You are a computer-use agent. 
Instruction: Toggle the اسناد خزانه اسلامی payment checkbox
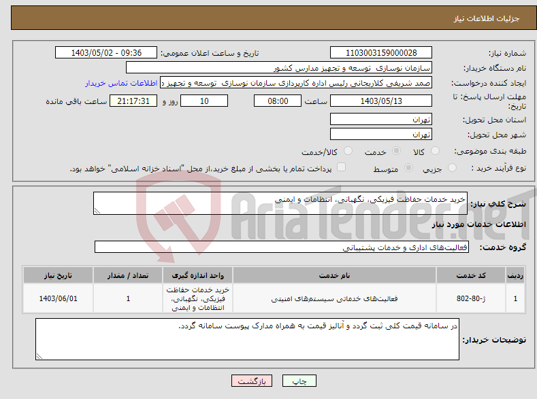coord(341,167)
